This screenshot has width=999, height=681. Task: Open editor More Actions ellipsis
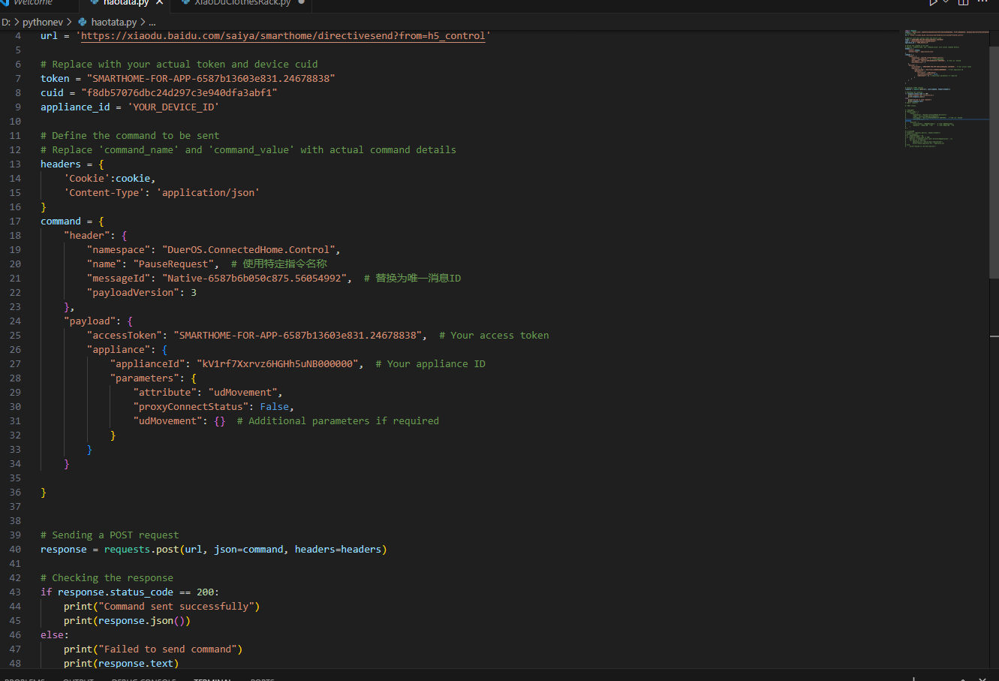pyautogui.click(x=982, y=2)
